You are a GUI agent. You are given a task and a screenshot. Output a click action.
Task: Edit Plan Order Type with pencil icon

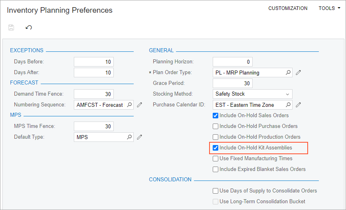299,73
